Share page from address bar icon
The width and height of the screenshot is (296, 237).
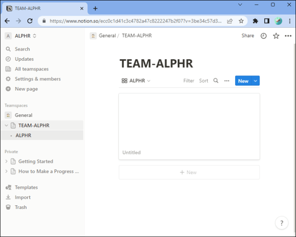pyautogui.click(x=230, y=21)
